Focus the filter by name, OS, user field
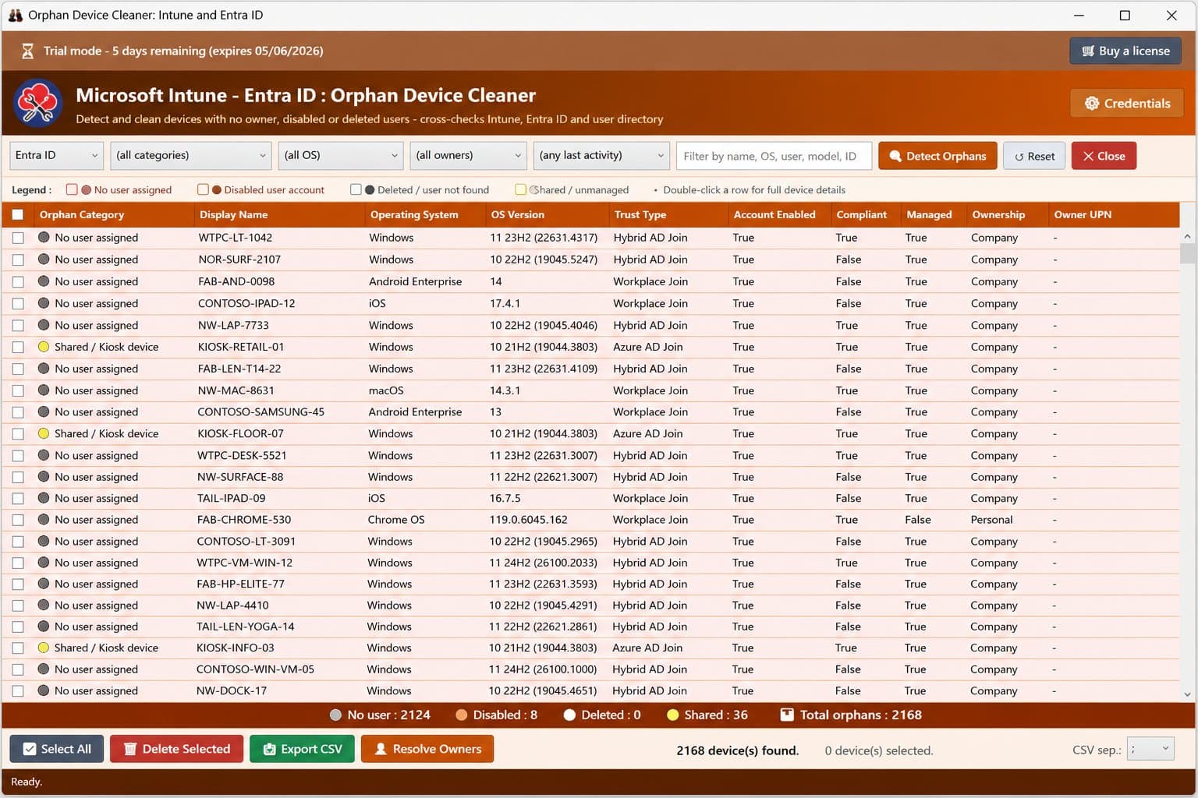The width and height of the screenshot is (1198, 798). [774, 156]
